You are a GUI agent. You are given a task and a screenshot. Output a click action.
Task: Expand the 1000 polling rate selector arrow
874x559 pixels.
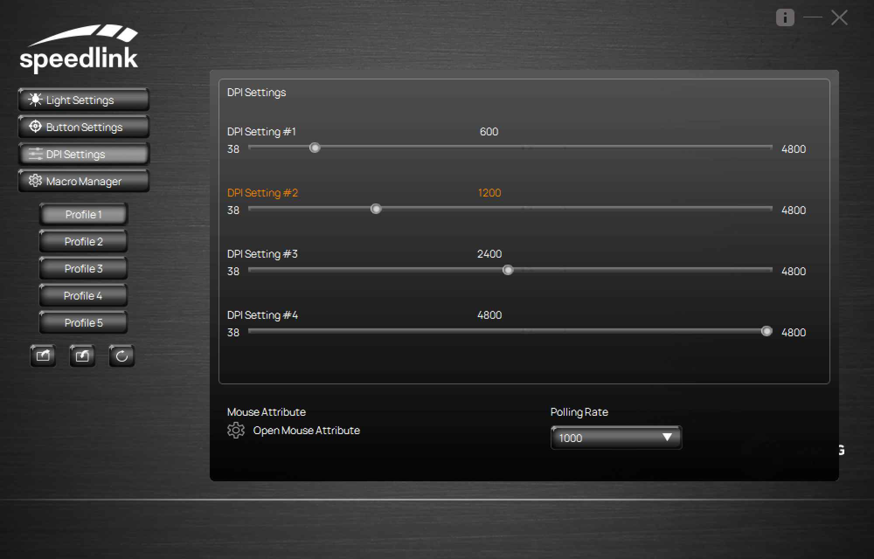(x=667, y=438)
